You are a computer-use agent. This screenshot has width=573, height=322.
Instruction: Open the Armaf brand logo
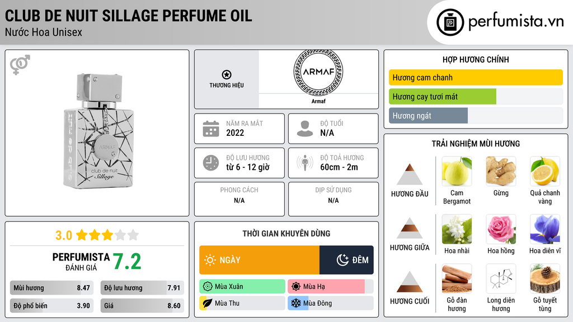point(318,72)
